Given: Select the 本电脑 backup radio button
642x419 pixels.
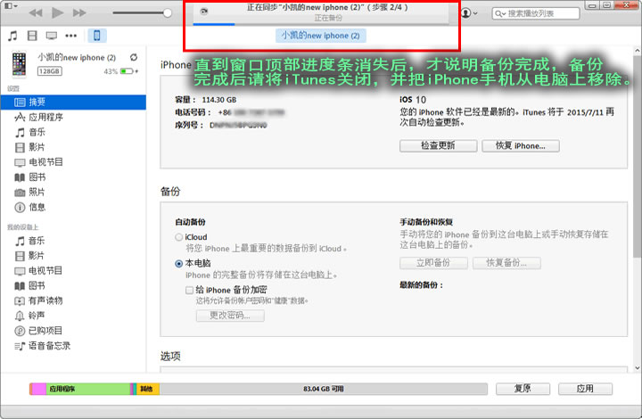Looking at the screenshot, I should pyautogui.click(x=179, y=264).
